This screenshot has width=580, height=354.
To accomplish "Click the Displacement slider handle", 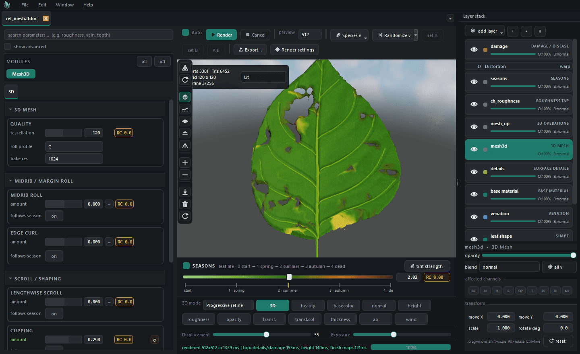I will pyautogui.click(x=266, y=335).
